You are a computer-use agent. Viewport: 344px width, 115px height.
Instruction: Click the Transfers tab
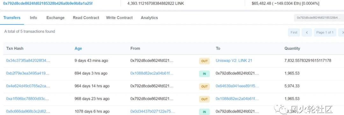[x=12, y=18]
